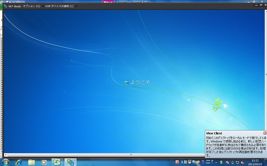The image size is (267, 166).
Task: Open Windows Explorer folder on taskbar
Action: pyautogui.click(x=32, y=162)
